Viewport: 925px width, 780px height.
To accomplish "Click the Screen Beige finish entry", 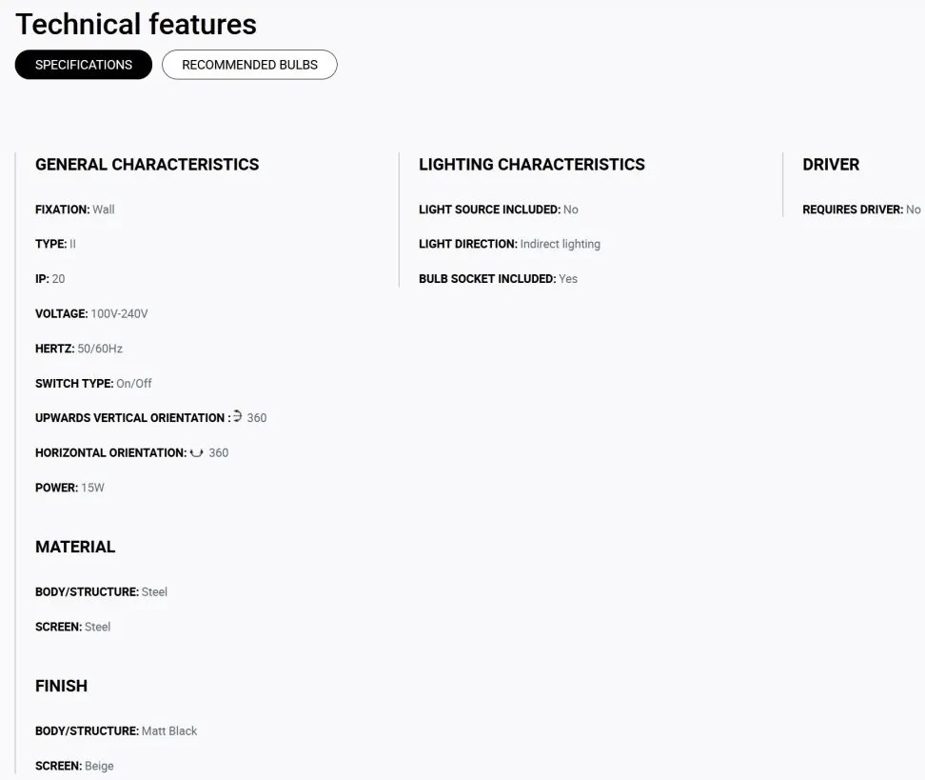I will (x=74, y=766).
